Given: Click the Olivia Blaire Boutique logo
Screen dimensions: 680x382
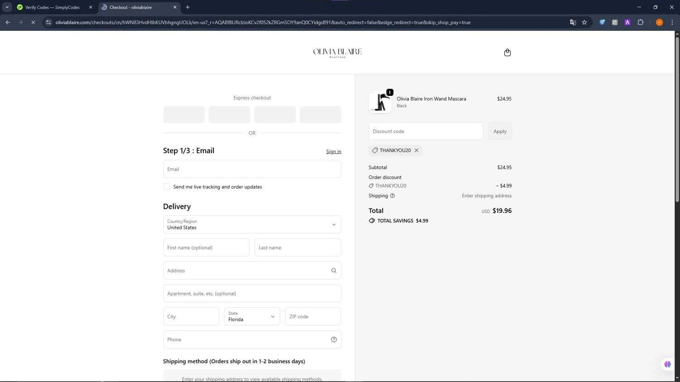Looking at the screenshot, I should pyautogui.click(x=337, y=53).
